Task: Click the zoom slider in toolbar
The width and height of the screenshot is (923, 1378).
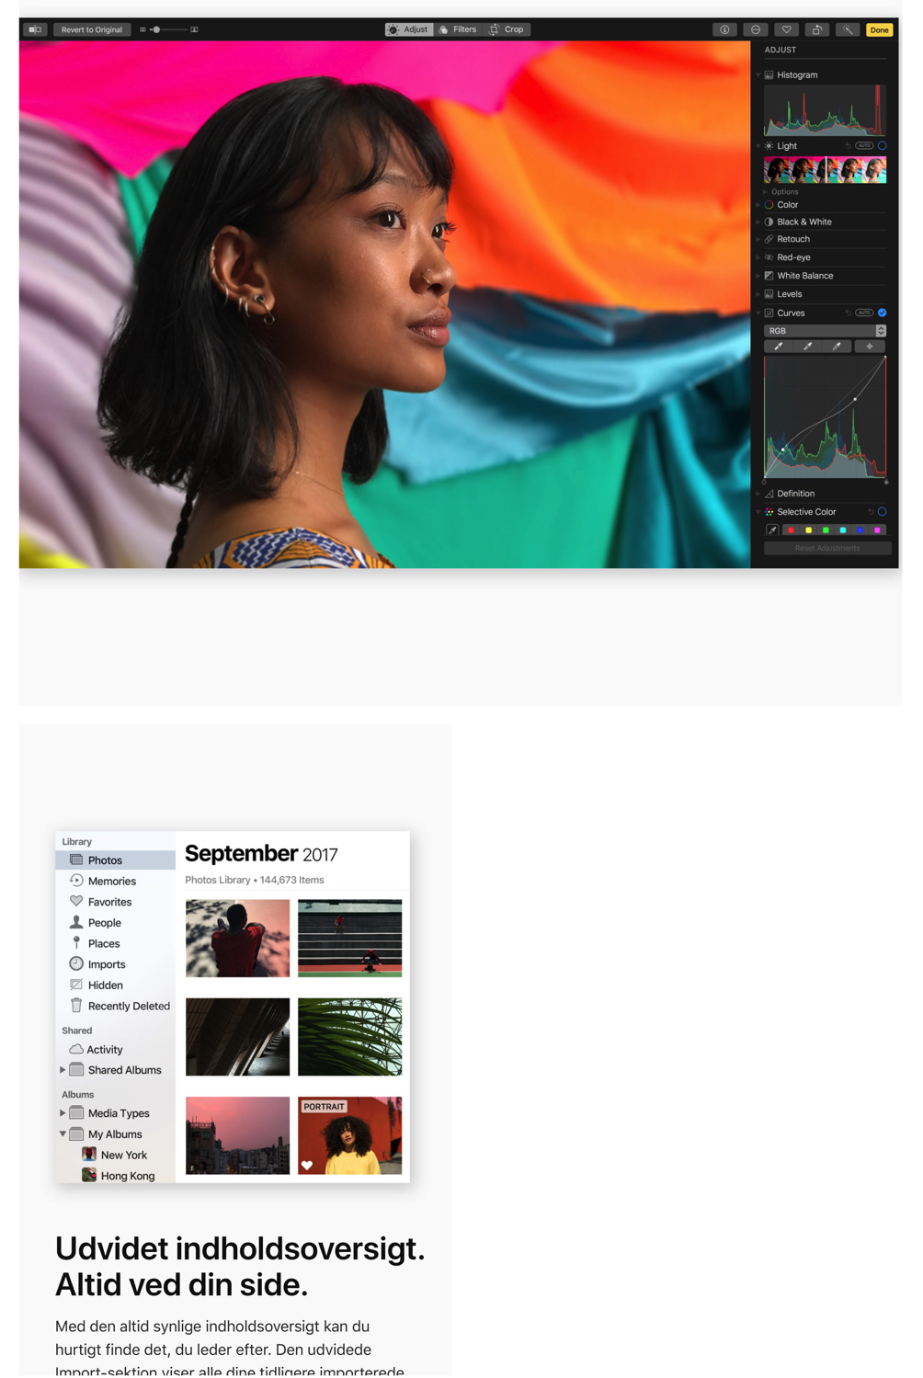Action: (168, 29)
